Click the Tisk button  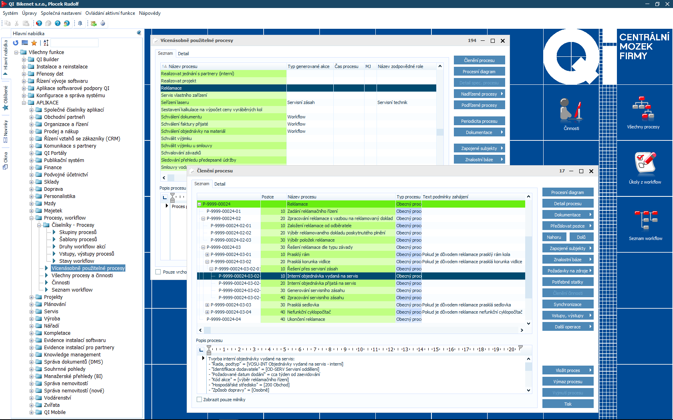pyautogui.click(x=568, y=404)
